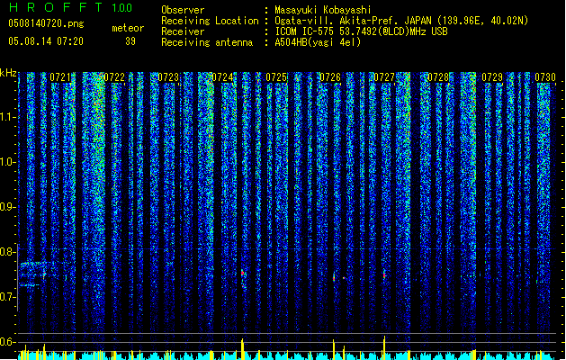Click the Observer field label
The width and height of the screenshot is (566, 360).
point(183,10)
